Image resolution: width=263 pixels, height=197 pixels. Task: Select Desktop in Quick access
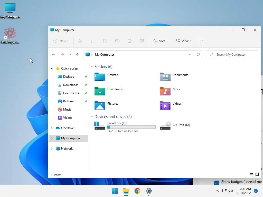pos(69,77)
